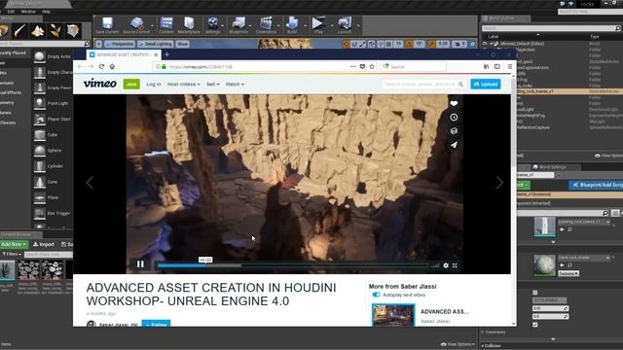Click the Play toolbar button
The width and height of the screenshot is (623, 350).
[x=318, y=25]
